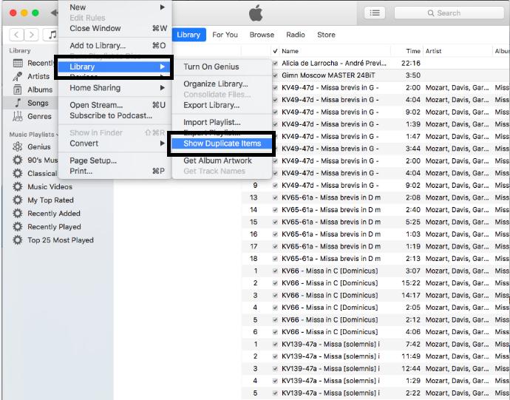Switch to the Store tab
This screenshot has height=400, width=510.
(x=326, y=35)
